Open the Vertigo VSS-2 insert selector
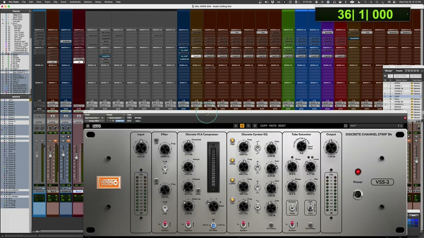 94,121
